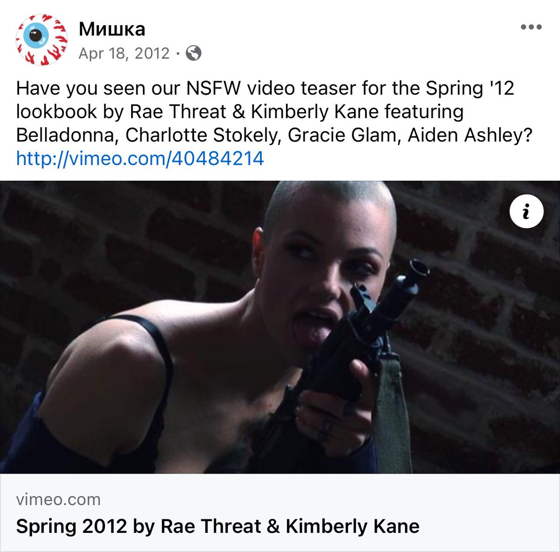The width and height of the screenshot is (560, 552).
Task: Click the link card footer area
Action: (280, 512)
